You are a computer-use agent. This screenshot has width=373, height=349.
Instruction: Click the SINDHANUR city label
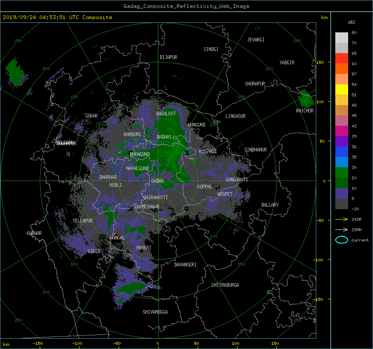click(x=255, y=150)
